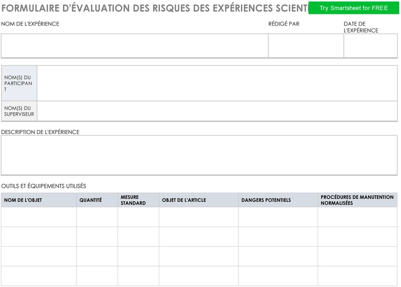Click the DESCRIPTION DE L'EXPÉRIENCE label
This screenshot has width=401, height=287.
(x=40, y=132)
